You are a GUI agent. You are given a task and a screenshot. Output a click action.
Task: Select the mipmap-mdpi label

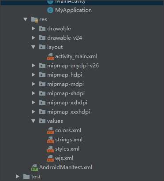click(x=65, y=84)
